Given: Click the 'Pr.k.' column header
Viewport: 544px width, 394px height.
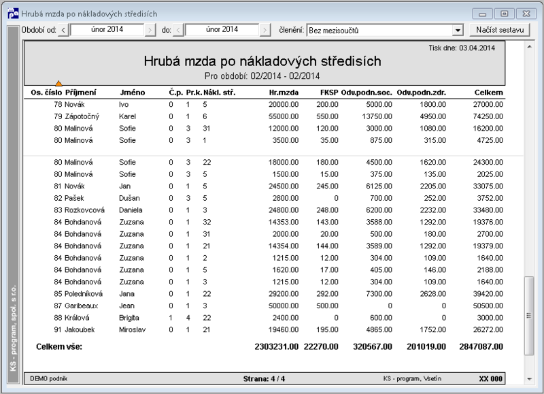Looking at the screenshot, I should click(x=194, y=93).
